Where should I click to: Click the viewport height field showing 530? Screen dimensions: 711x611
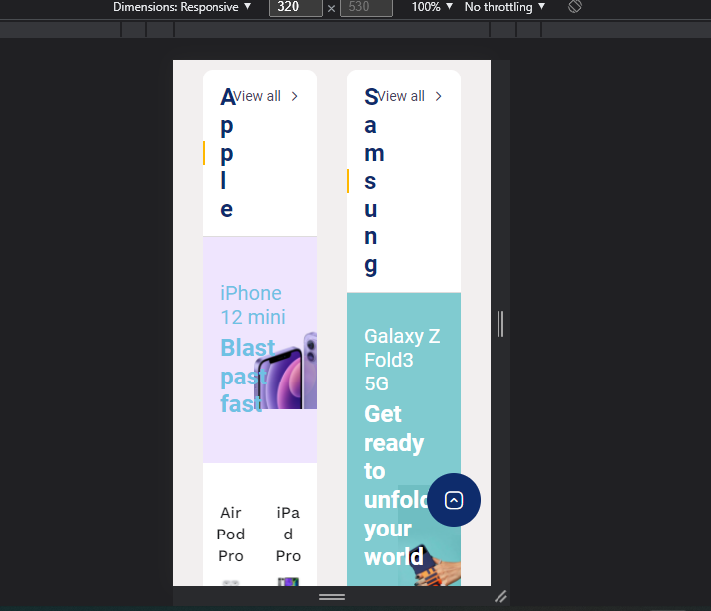point(366,7)
